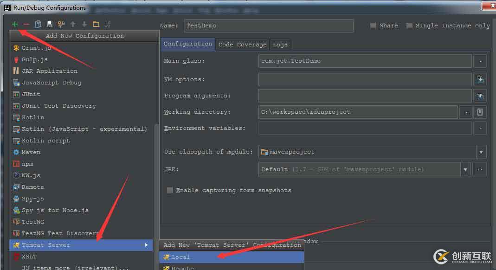Click the Move Up arrow icon
The width and height of the screenshot is (496, 270).
(73, 24)
